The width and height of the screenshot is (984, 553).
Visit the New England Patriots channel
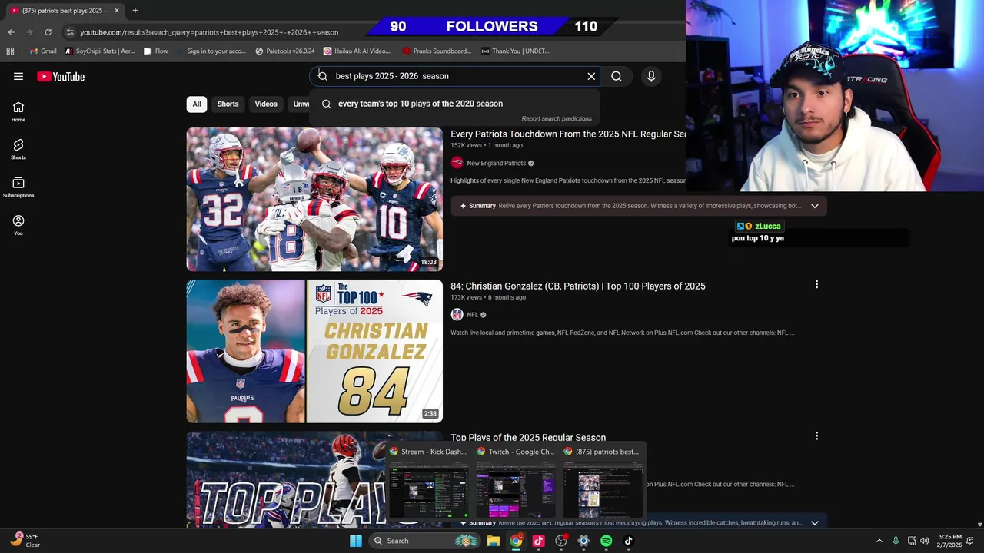pyautogui.click(x=497, y=163)
